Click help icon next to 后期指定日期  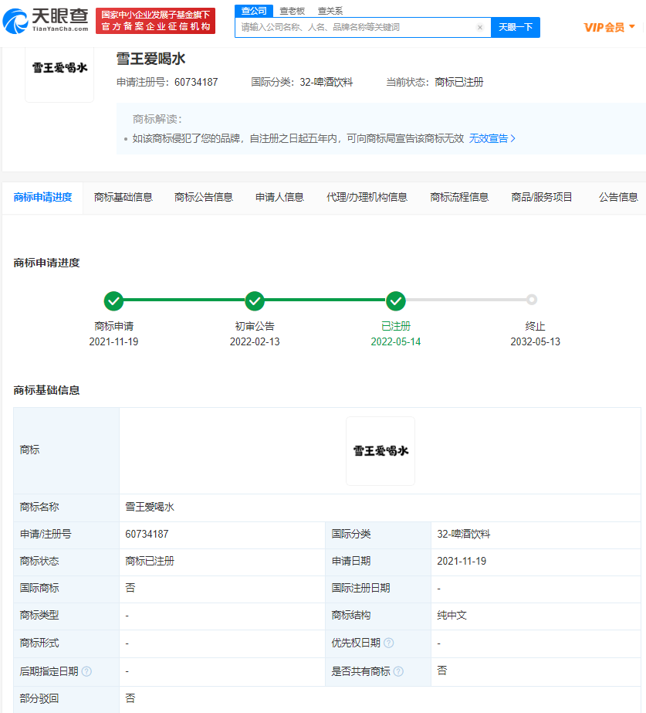tap(86, 671)
